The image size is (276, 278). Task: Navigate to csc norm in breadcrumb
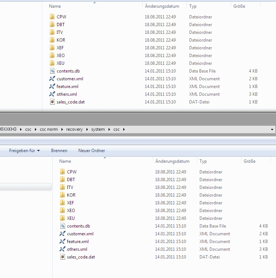[49, 129]
